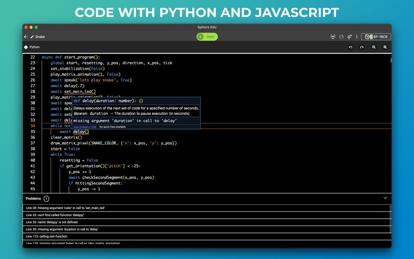Select the Line 28 missing argument problem
414x259 pixels.
coord(207,208)
